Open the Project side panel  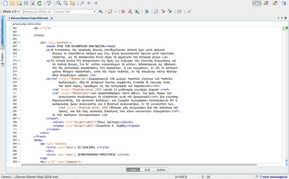(x=2, y=59)
